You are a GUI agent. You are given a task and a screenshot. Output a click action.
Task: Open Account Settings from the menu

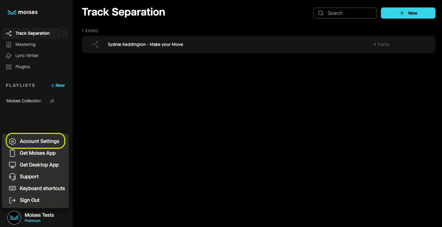coord(39,141)
